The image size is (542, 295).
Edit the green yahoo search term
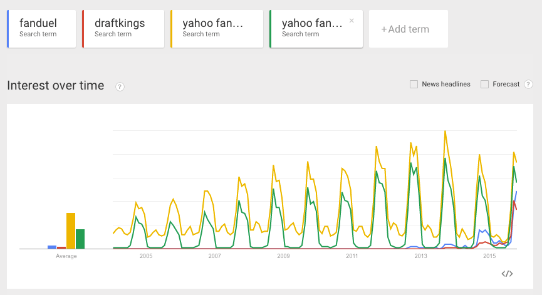312,28
